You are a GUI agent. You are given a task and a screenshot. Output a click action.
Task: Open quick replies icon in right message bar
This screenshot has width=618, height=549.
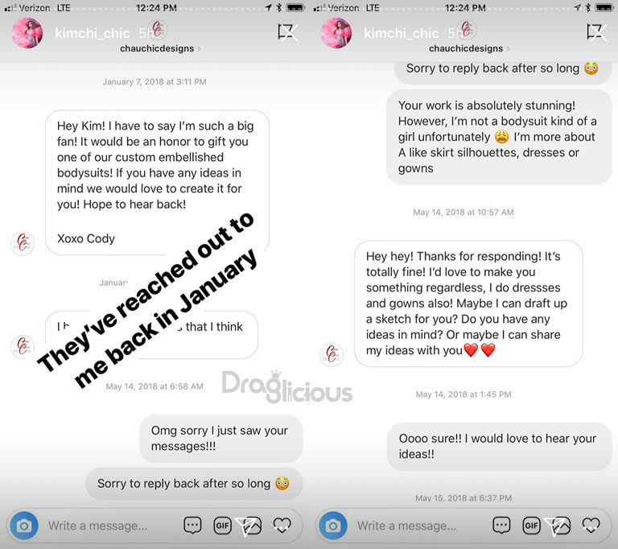(x=502, y=526)
